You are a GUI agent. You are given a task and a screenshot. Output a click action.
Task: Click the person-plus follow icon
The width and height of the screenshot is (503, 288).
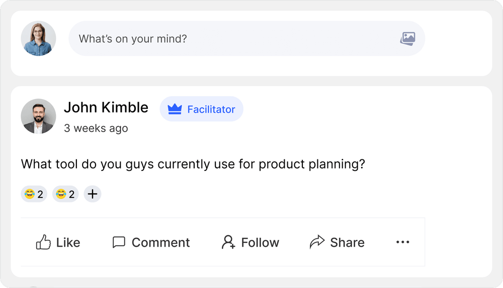pyautogui.click(x=228, y=242)
